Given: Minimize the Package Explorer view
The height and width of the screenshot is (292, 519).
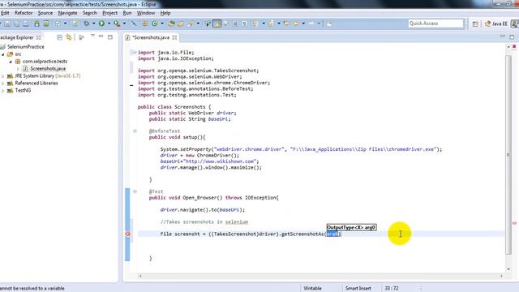Looking at the screenshot, I should 101,36.
